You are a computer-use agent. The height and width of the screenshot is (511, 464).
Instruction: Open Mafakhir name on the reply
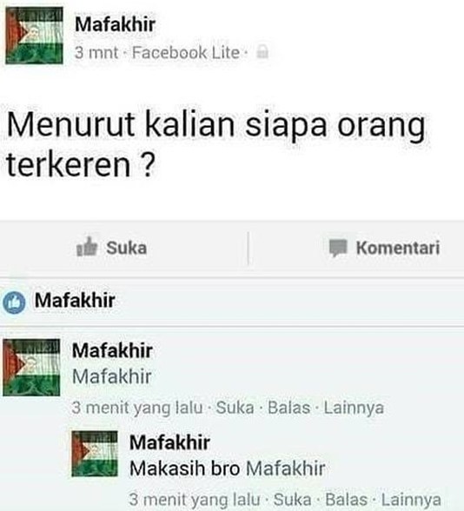pos(169,442)
